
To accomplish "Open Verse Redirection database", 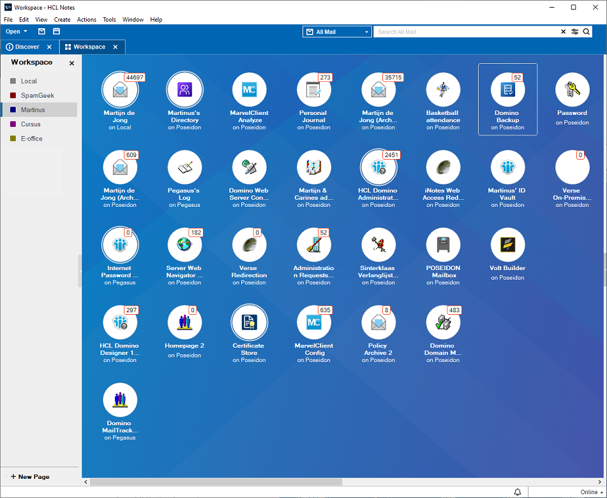I will coord(250,245).
